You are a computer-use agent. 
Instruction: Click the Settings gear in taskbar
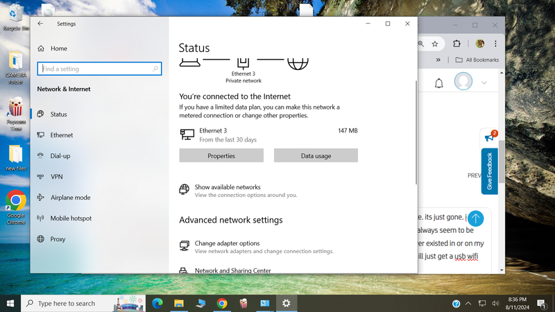coord(287,303)
